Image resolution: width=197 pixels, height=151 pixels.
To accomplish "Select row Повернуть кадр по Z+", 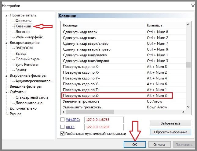I will (x=123, y=90).
